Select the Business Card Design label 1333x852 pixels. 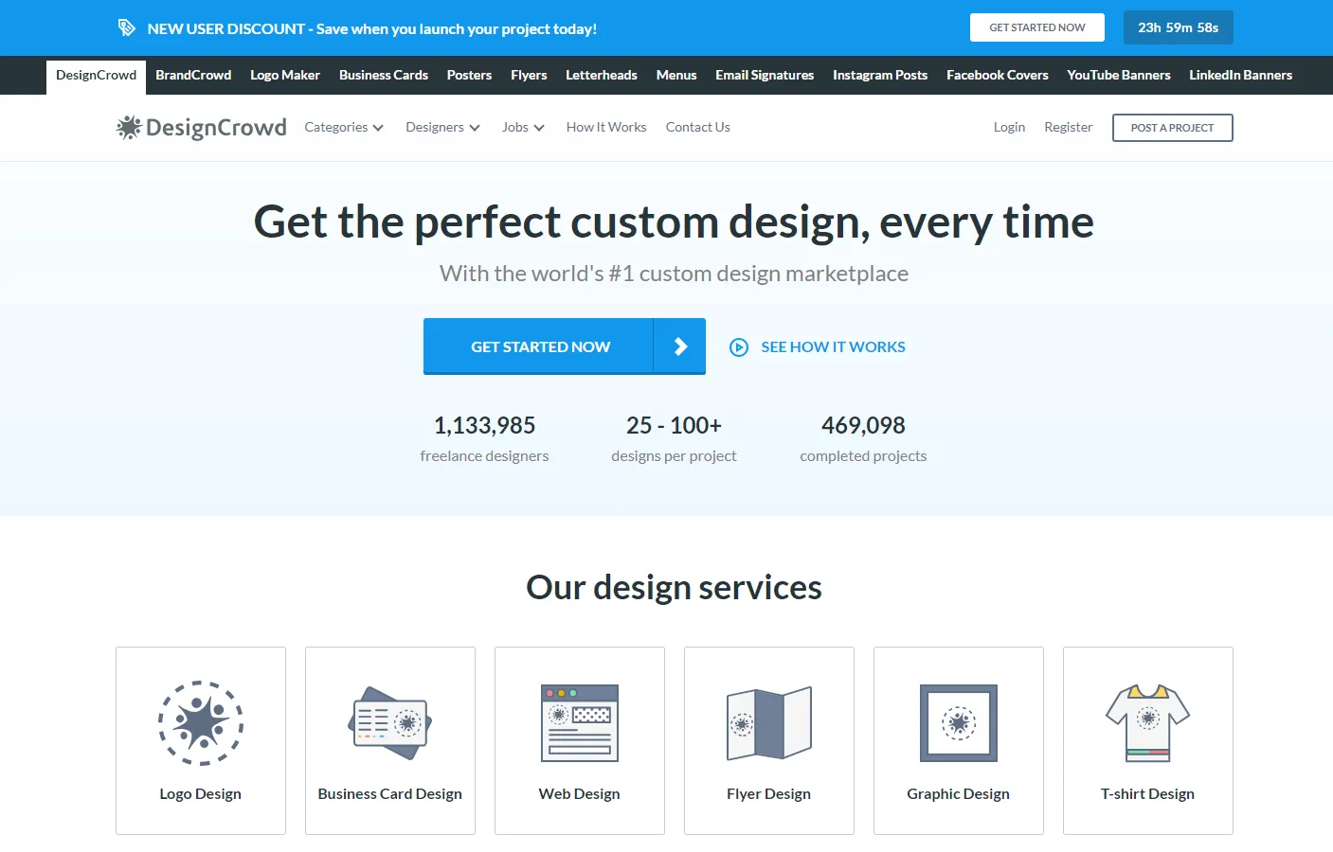tap(390, 794)
